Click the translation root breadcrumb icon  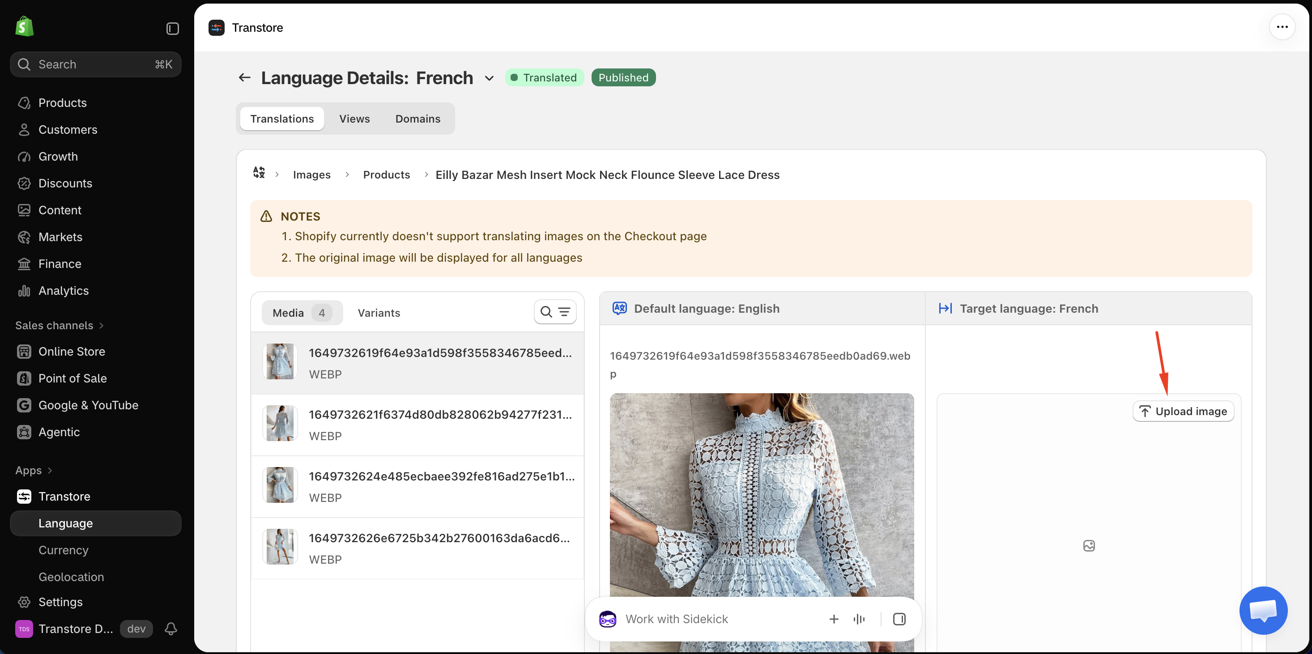point(259,173)
